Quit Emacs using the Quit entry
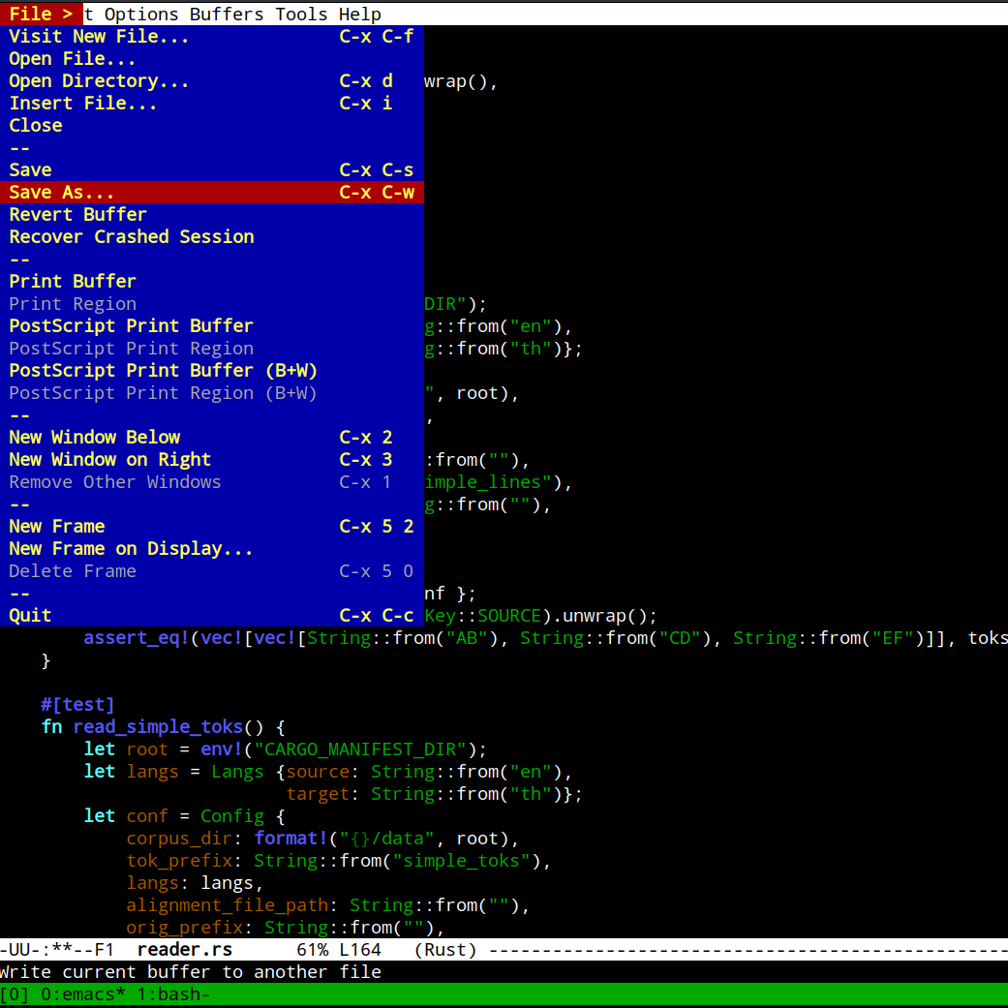 pos(31,616)
